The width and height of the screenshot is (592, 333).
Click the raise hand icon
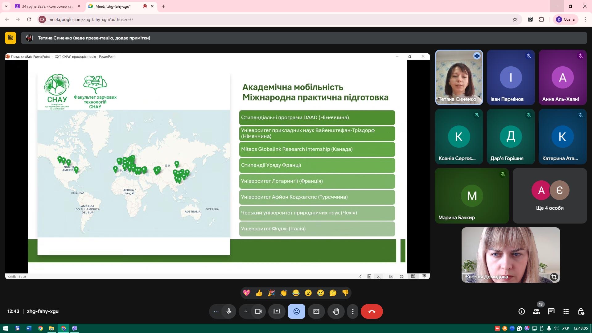(x=336, y=311)
